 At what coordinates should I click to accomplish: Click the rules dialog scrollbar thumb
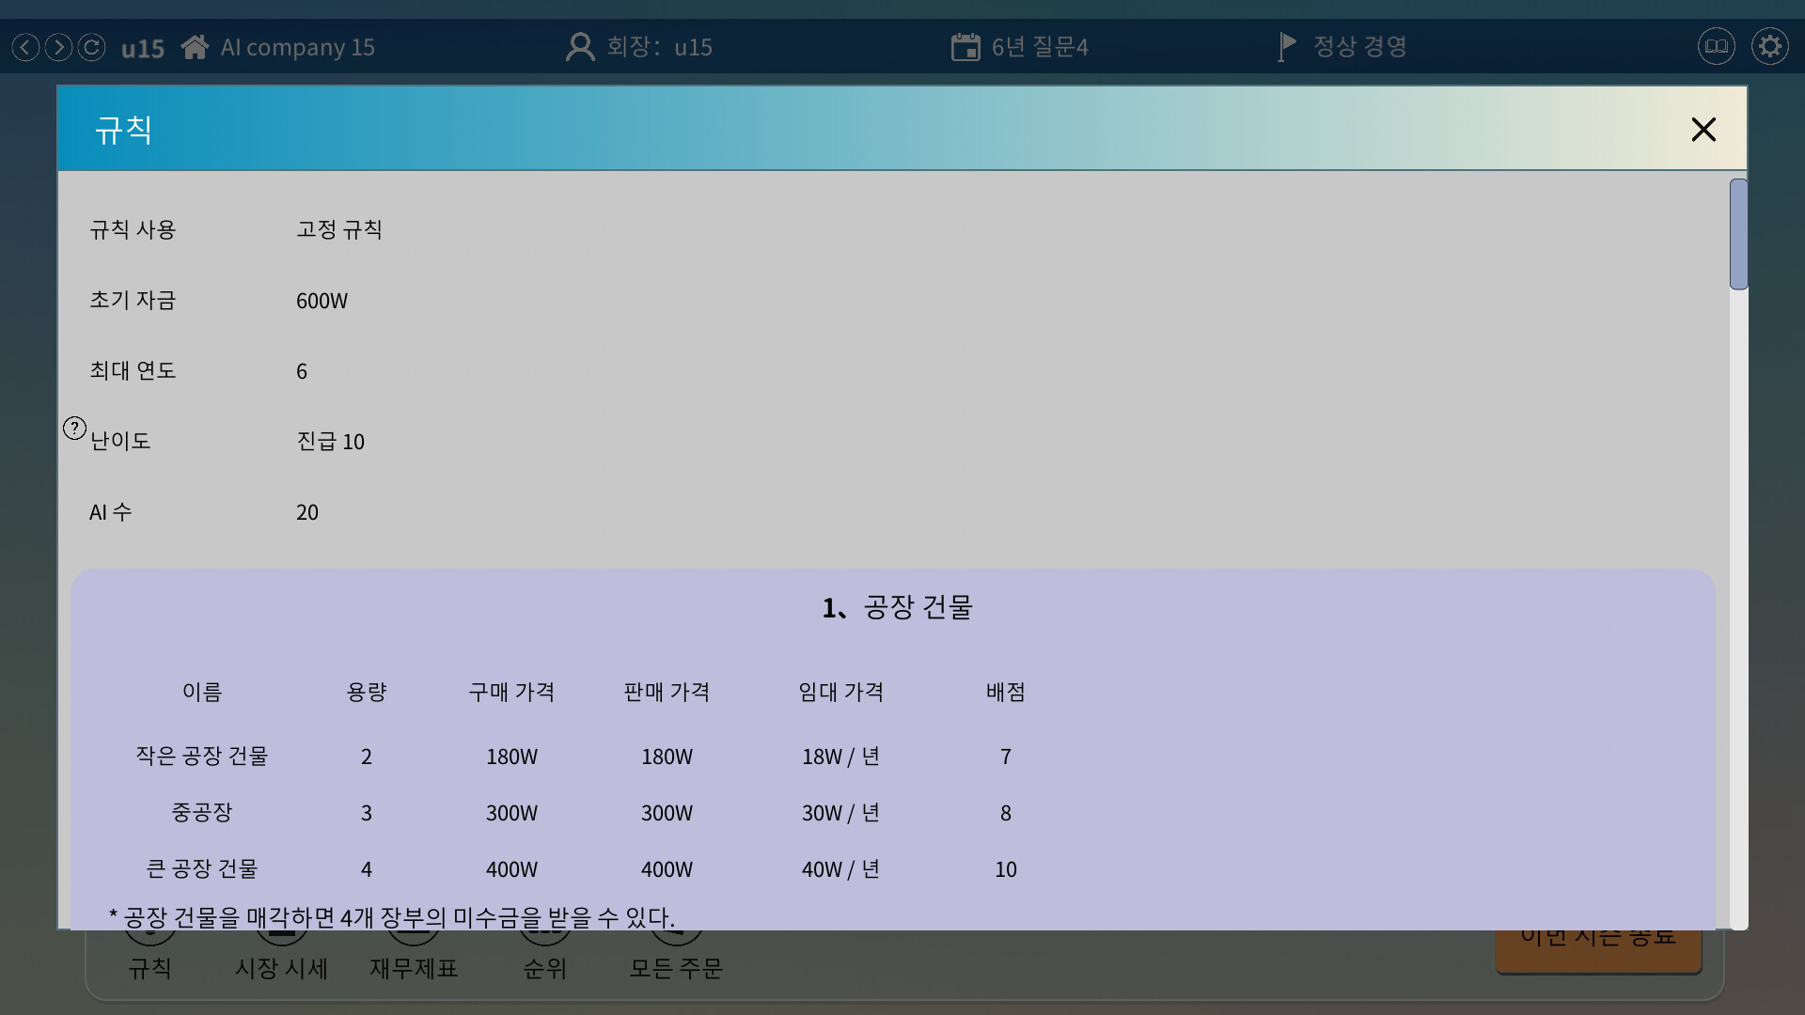(x=1738, y=234)
